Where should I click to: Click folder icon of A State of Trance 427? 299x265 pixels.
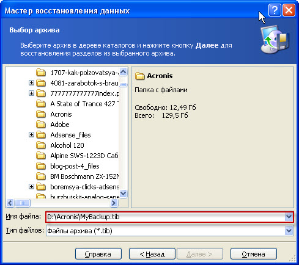[41, 104]
